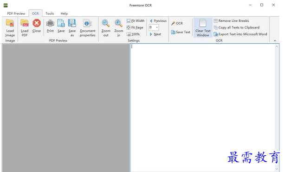Click Export Text into Microsoft Word
The image size is (284, 172).
point(240,34)
